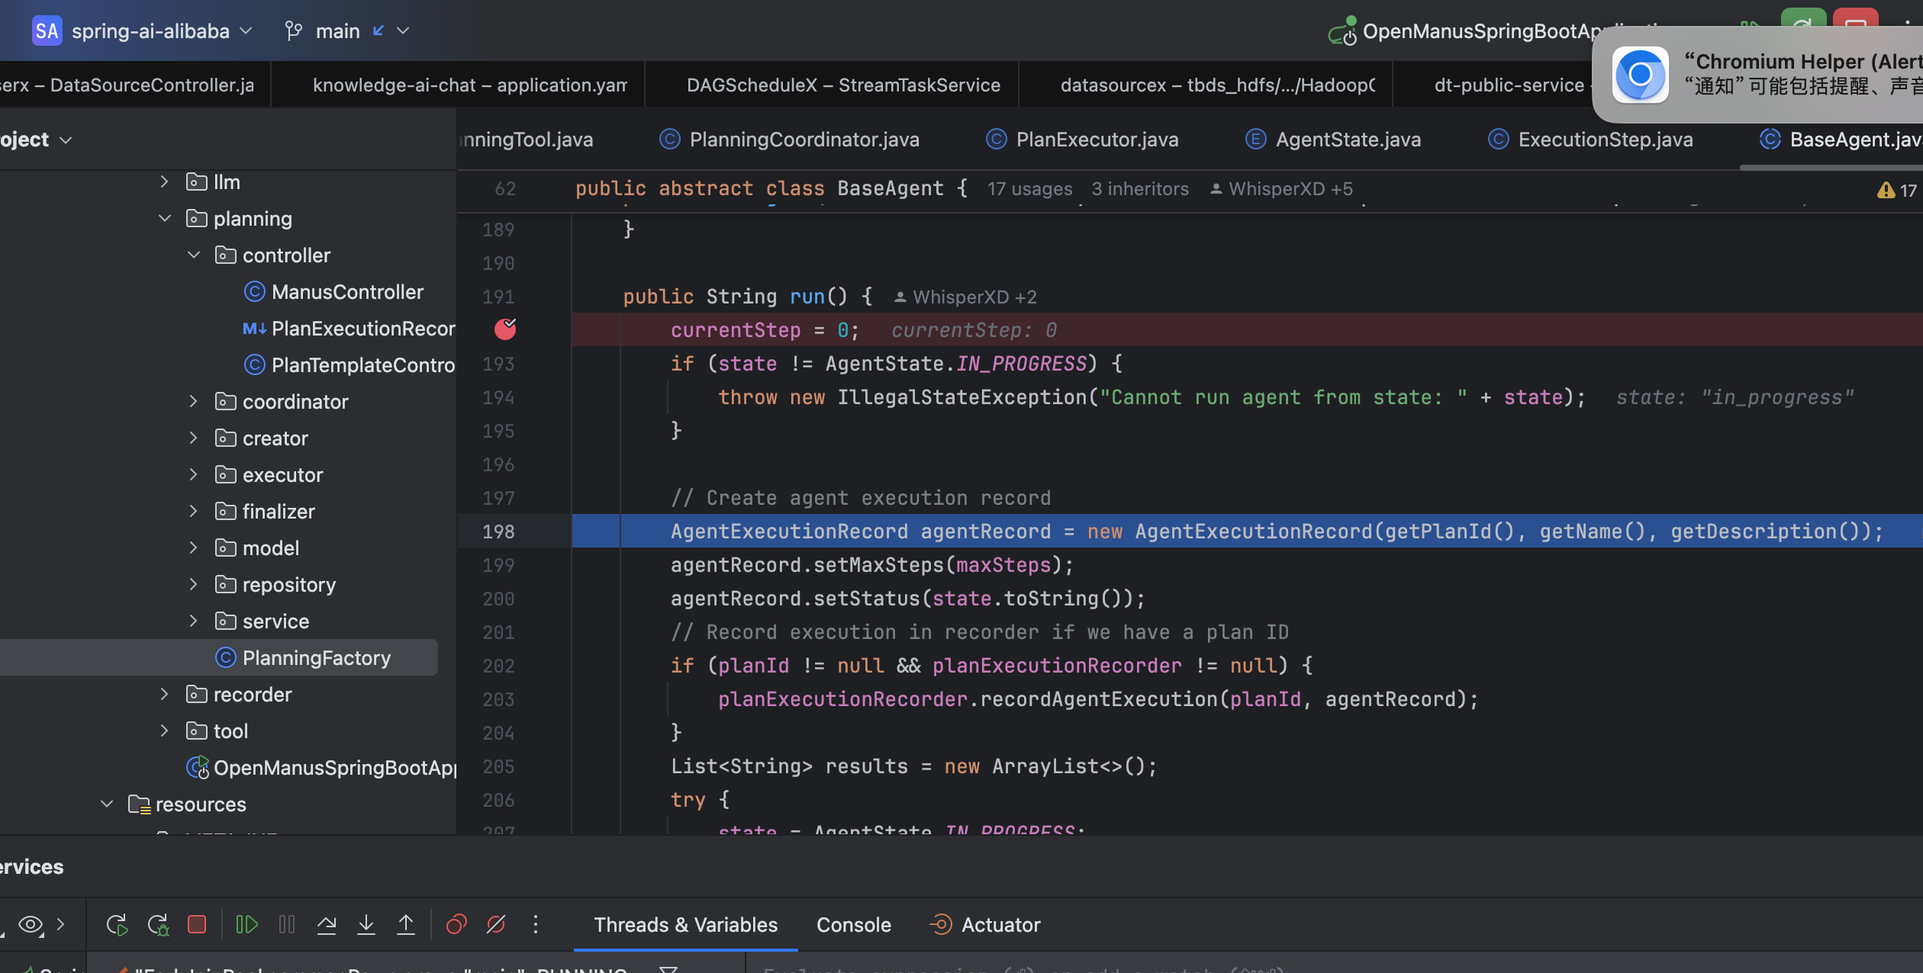The height and width of the screenshot is (973, 1923).
Task: Collapse the planning folder
Action: [x=165, y=219]
